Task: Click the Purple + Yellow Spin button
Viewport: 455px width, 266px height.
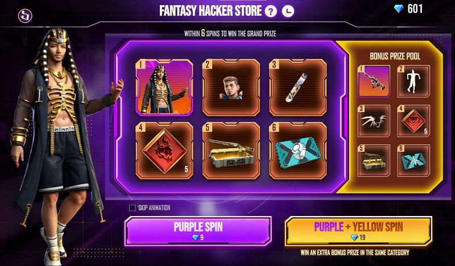Action: point(358,231)
